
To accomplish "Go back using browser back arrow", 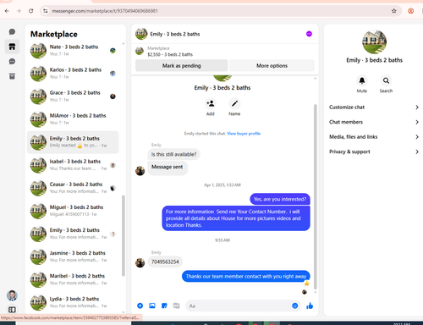I will [x=7, y=11].
